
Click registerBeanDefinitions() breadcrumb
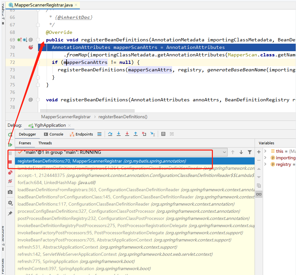click(x=123, y=117)
